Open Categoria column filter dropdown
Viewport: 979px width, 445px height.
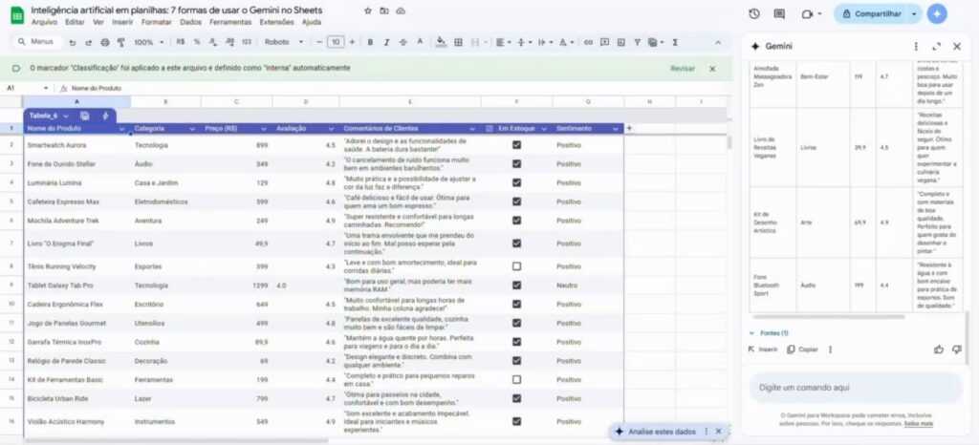(x=192, y=128)
